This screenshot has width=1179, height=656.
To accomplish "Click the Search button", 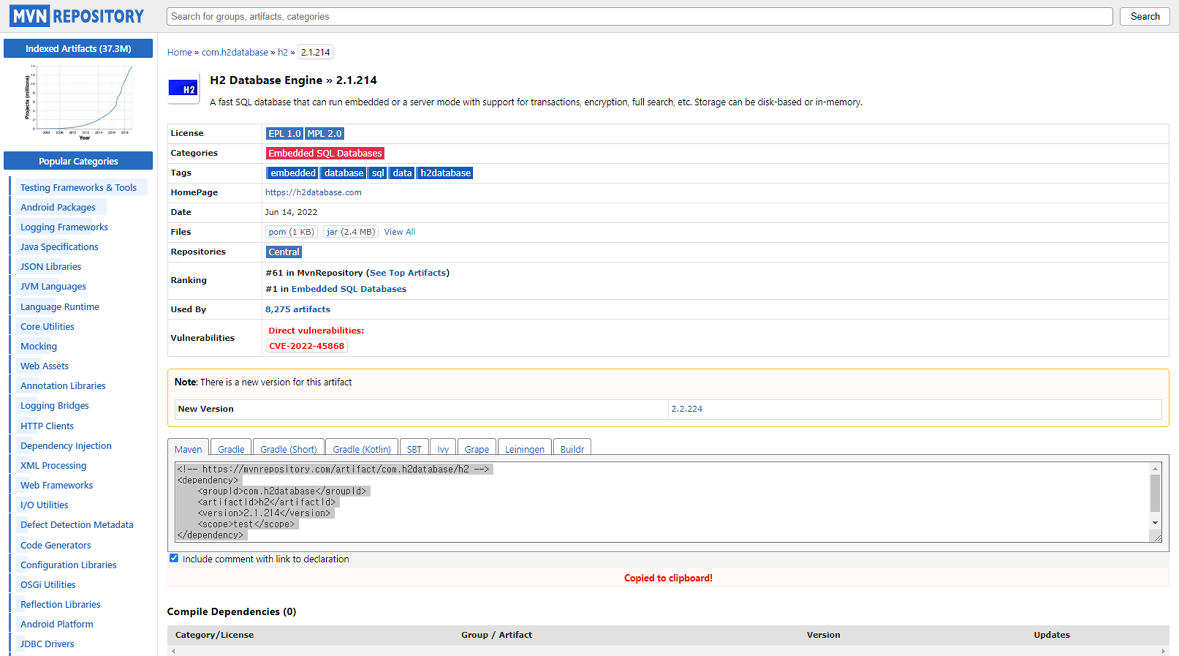I will click(1145, 17).
